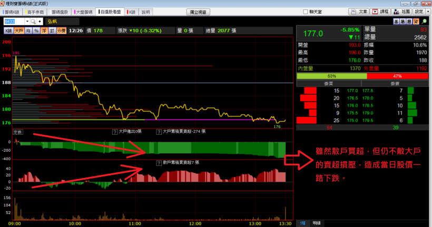Click the 53% green 內盤 ratio bar
The width and height of the screenshot is (432, 227).
(332, 76)
